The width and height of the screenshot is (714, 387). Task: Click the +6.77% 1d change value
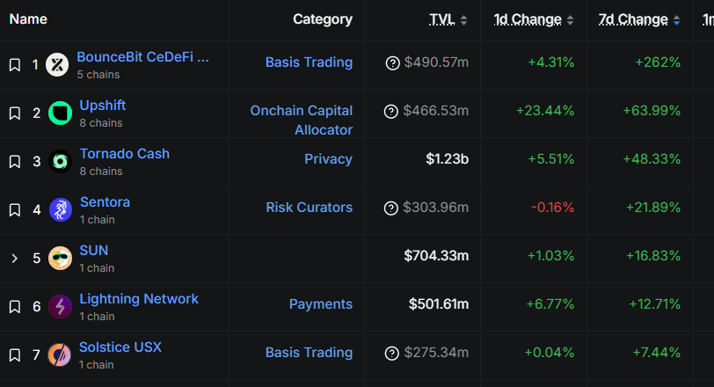click(x=550, y=304)
